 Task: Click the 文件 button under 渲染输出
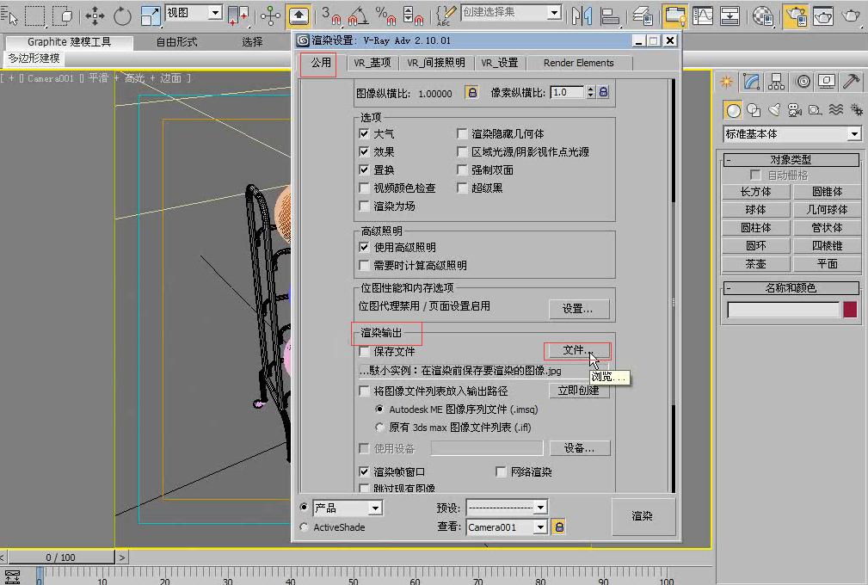click(577, 350)
